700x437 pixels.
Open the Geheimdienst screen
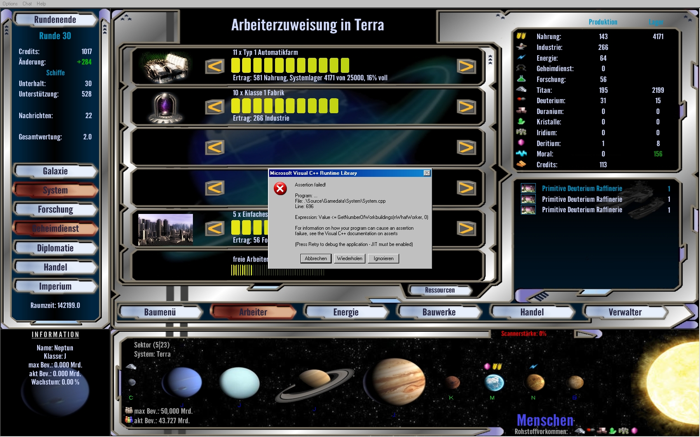coord(55,228)
